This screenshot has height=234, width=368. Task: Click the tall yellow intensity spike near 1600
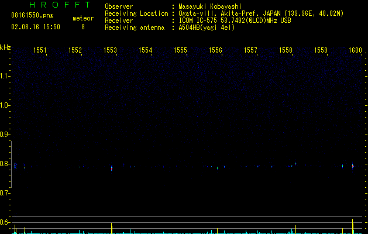[x=353, y=226]
